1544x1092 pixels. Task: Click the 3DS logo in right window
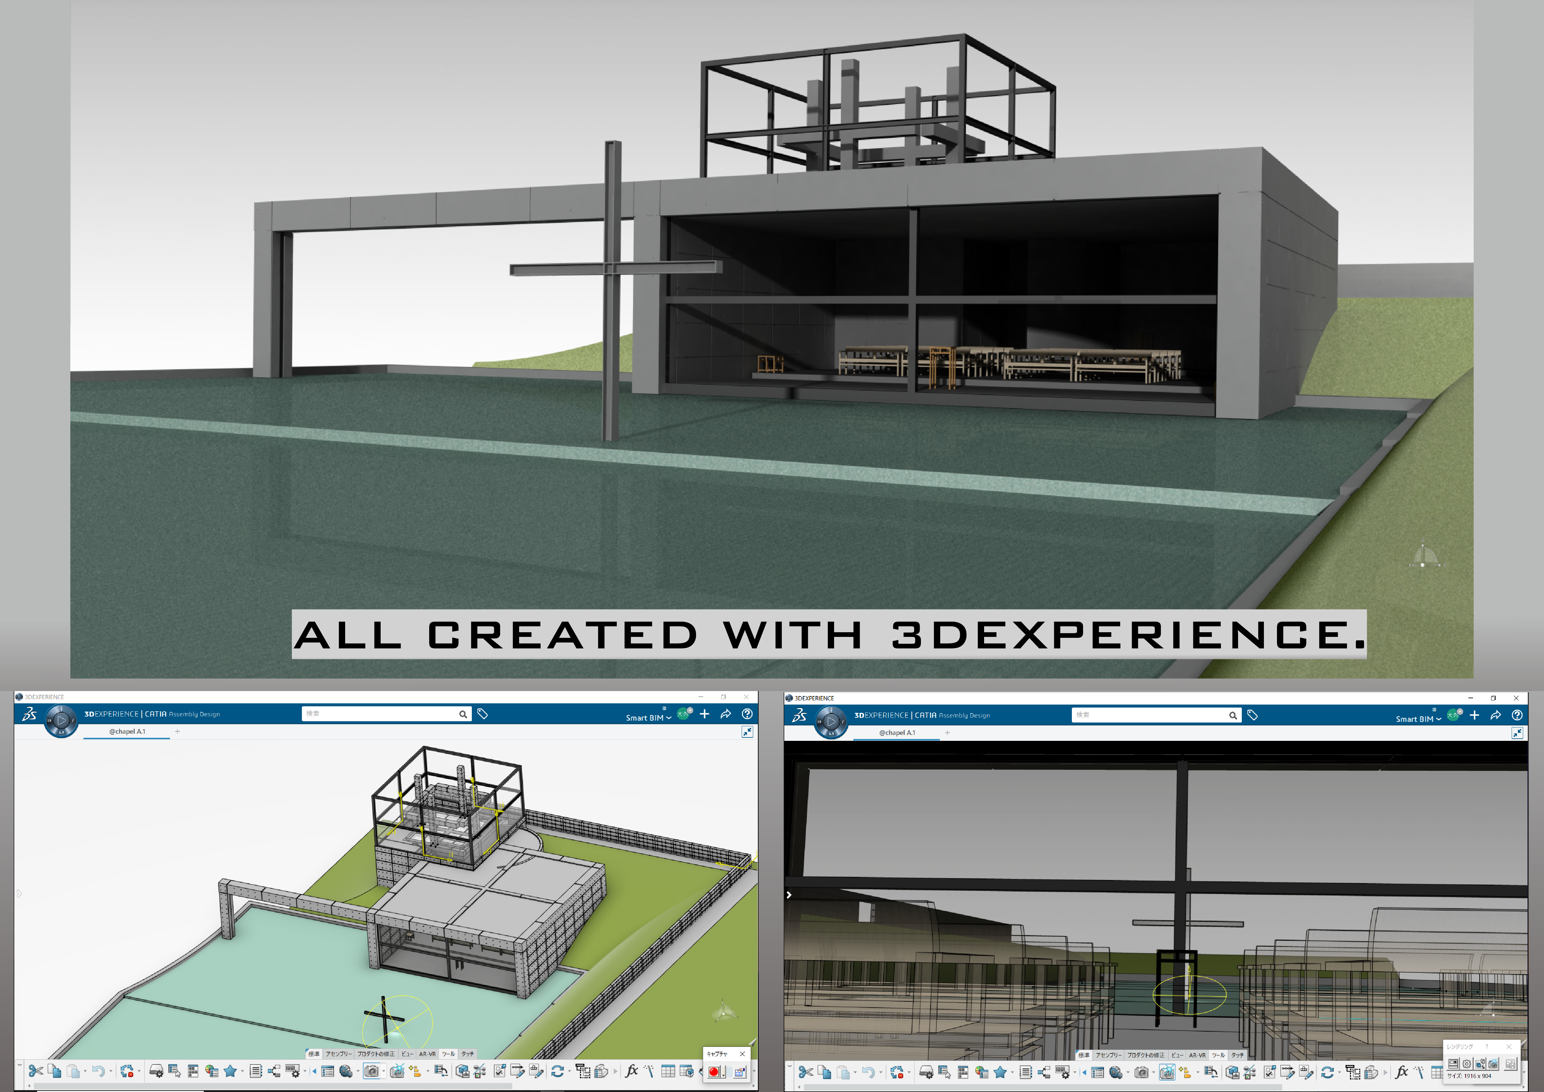(x=799, y=715)
